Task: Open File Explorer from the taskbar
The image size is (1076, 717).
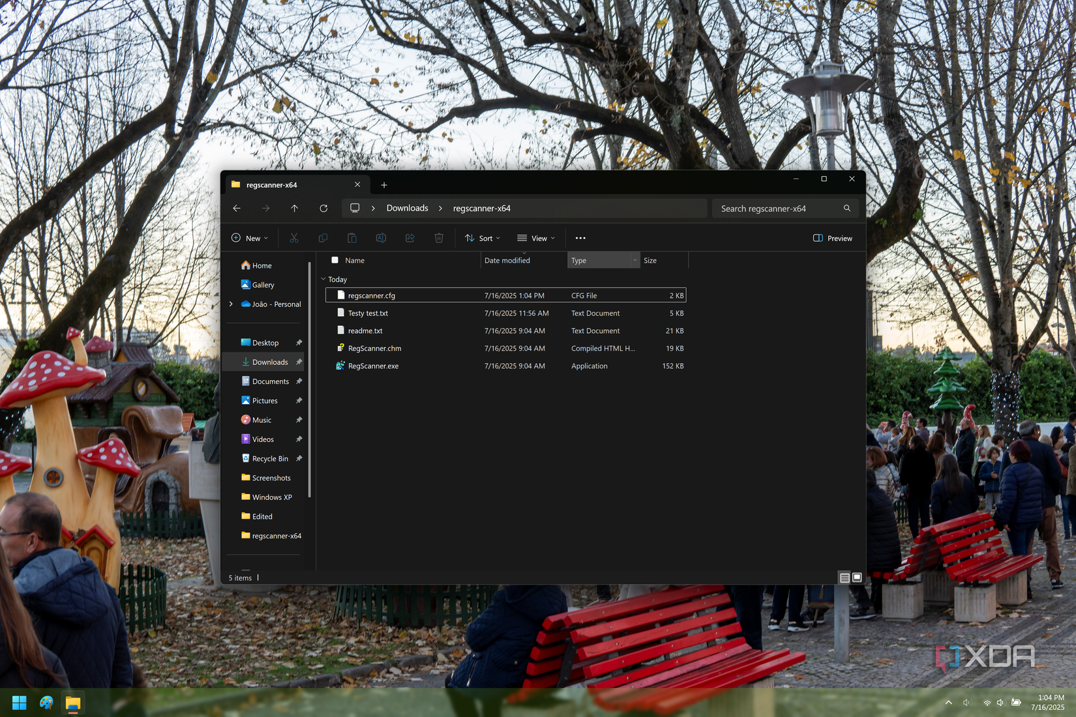Action: coord(72,703)
